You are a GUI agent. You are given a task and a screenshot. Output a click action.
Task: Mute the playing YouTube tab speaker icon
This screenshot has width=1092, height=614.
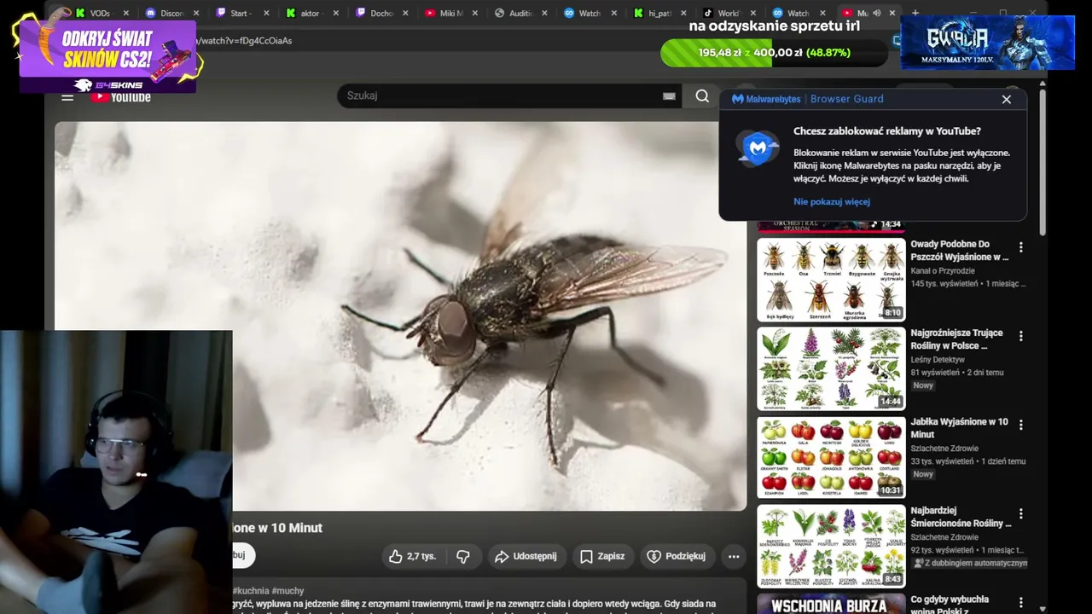coord(877,13)
